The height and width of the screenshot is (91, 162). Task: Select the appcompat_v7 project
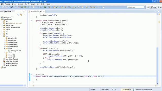click(8, 17)
